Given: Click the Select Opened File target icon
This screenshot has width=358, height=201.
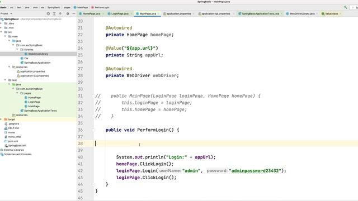Looking at the screenshot, I should (48, 13).
